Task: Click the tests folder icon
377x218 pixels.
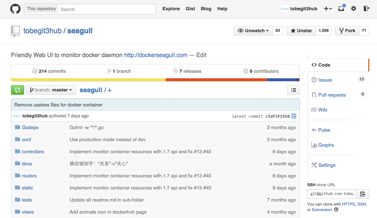Action: 17,199
